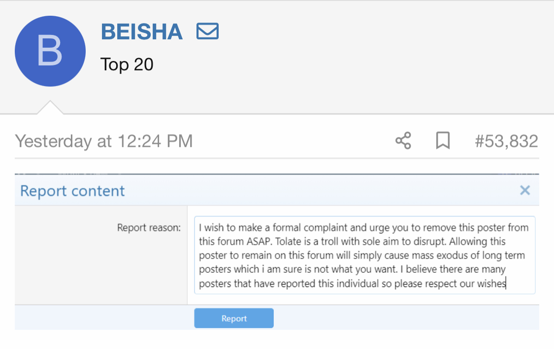
Task: Submit using the blue Report button
Action: click(x=234, y=319)
